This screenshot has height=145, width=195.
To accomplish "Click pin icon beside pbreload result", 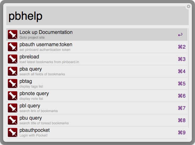I will 13,59.
